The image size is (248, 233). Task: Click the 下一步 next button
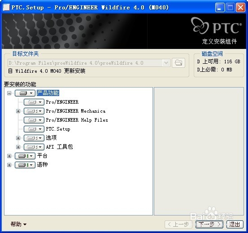coord(209,224)
